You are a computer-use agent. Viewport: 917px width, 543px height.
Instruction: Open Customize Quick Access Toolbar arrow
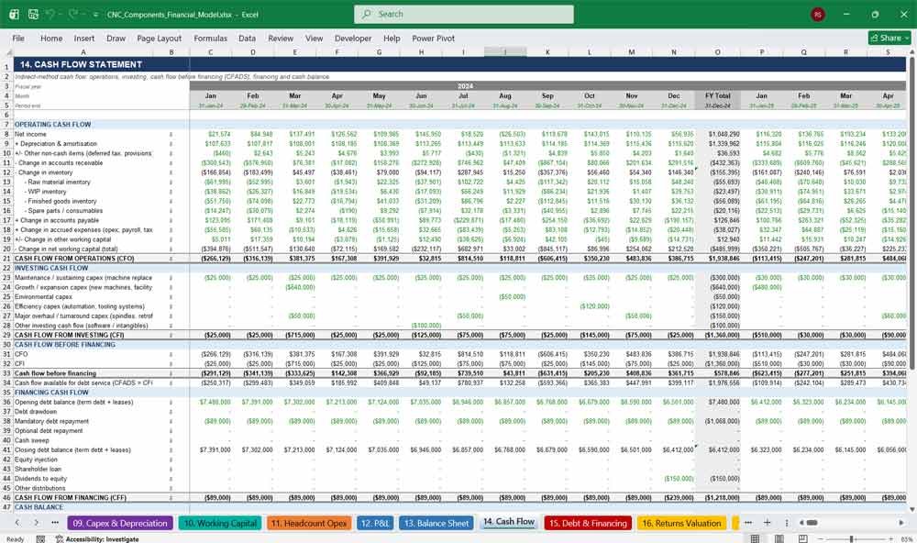click(95, 15)
